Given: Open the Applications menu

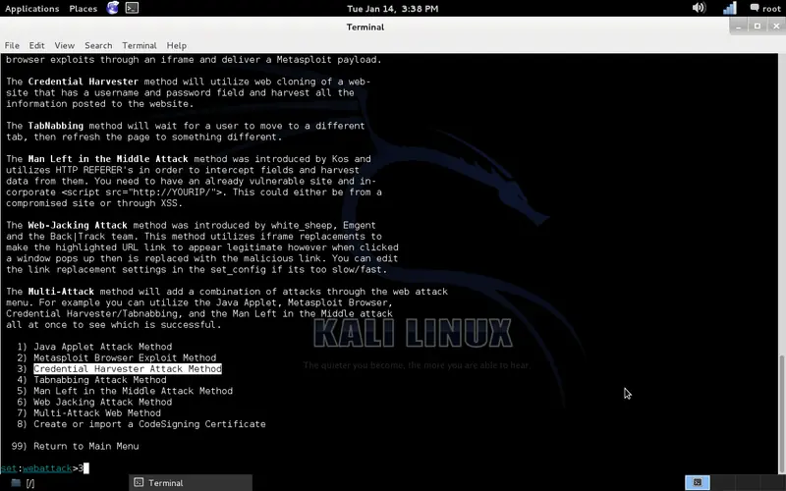Looking at the screenshot, I should tap(31, 9).
